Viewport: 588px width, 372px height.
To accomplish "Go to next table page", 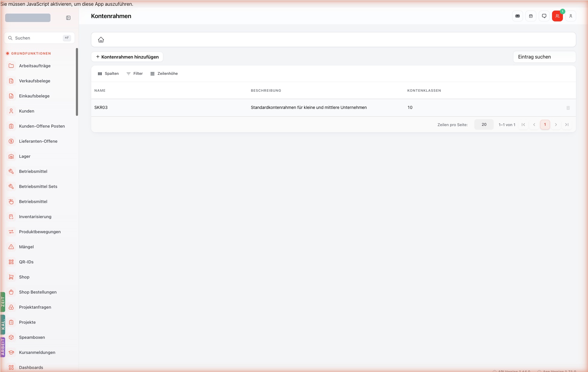I will [x=556, y=125].
